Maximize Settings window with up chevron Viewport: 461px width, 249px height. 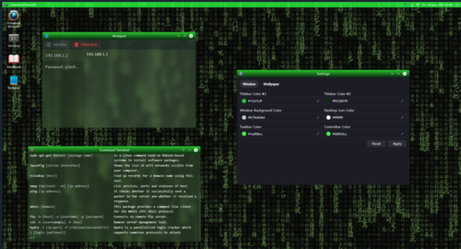398,74
